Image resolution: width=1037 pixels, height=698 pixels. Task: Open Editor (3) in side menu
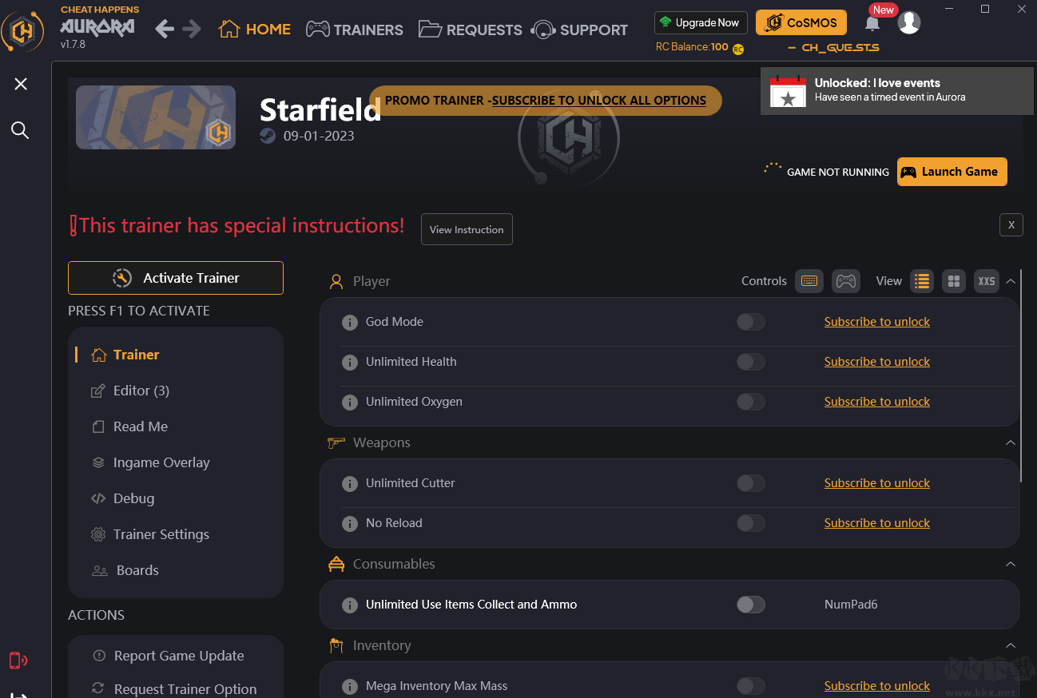130,391
